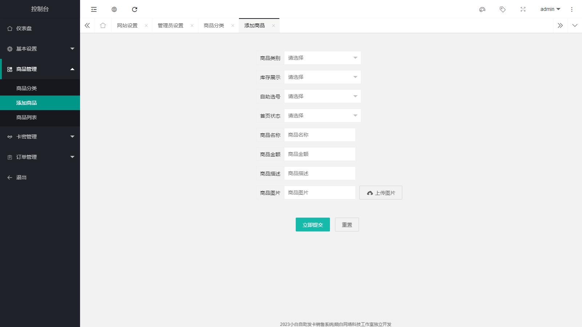The image size is (582, 327).
Task: Click the 立即提交 button
Action: tap(312, 225)
